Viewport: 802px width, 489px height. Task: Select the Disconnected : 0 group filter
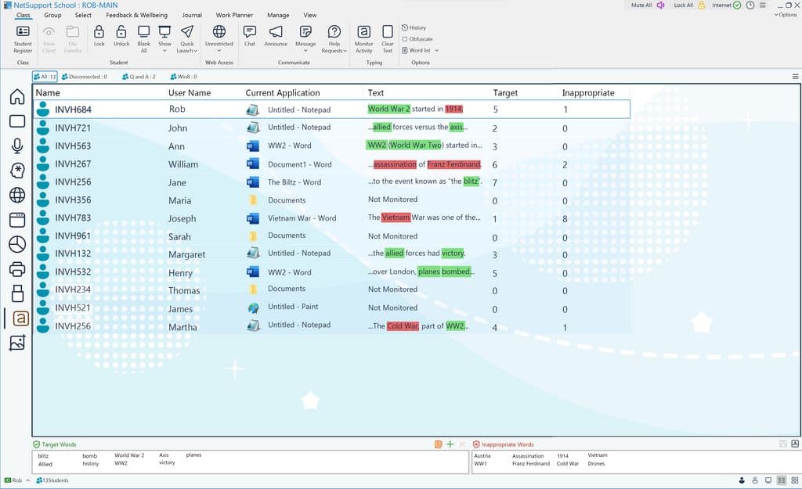(x=85, y=77)
